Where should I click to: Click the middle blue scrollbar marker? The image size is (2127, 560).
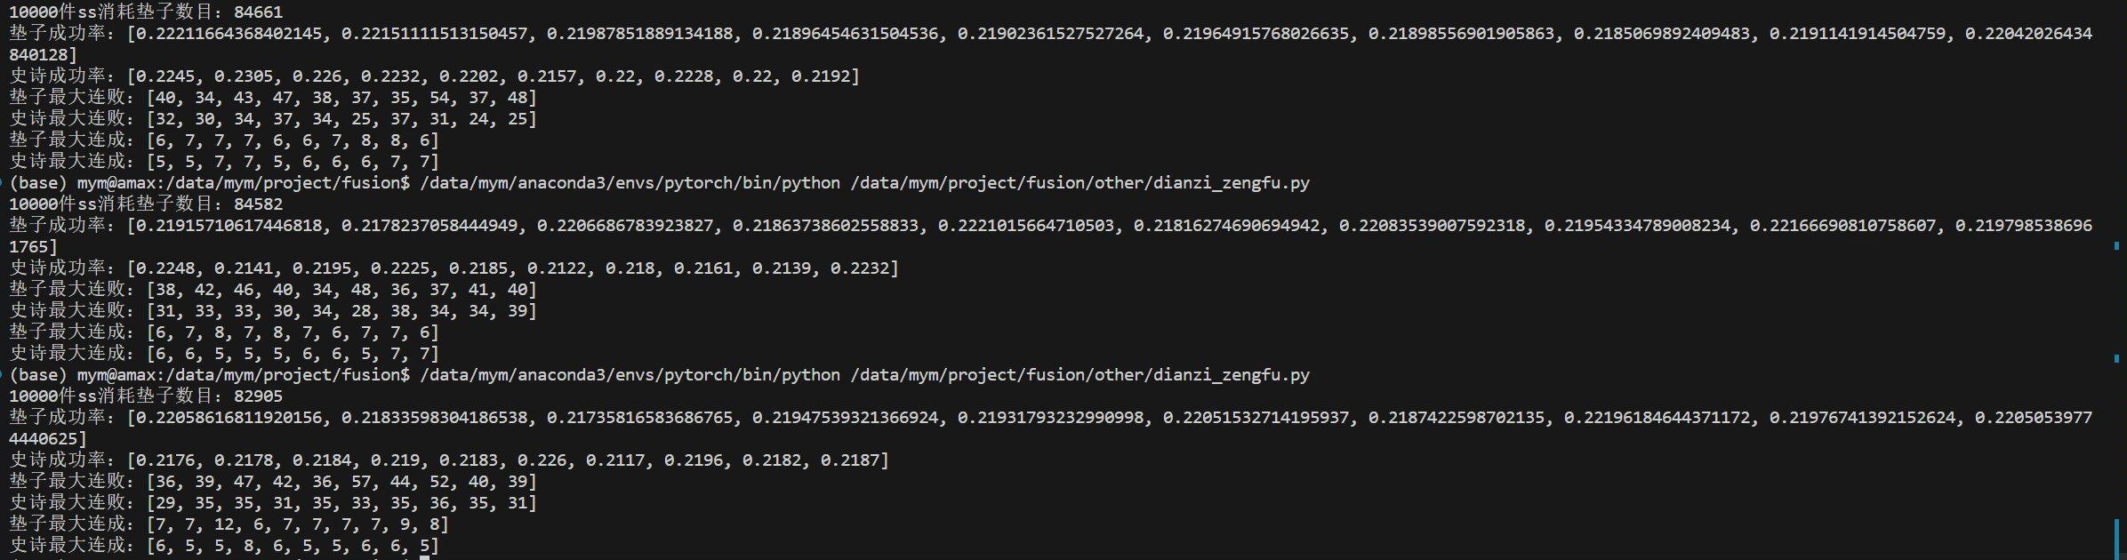click(x=2116, y=358)
